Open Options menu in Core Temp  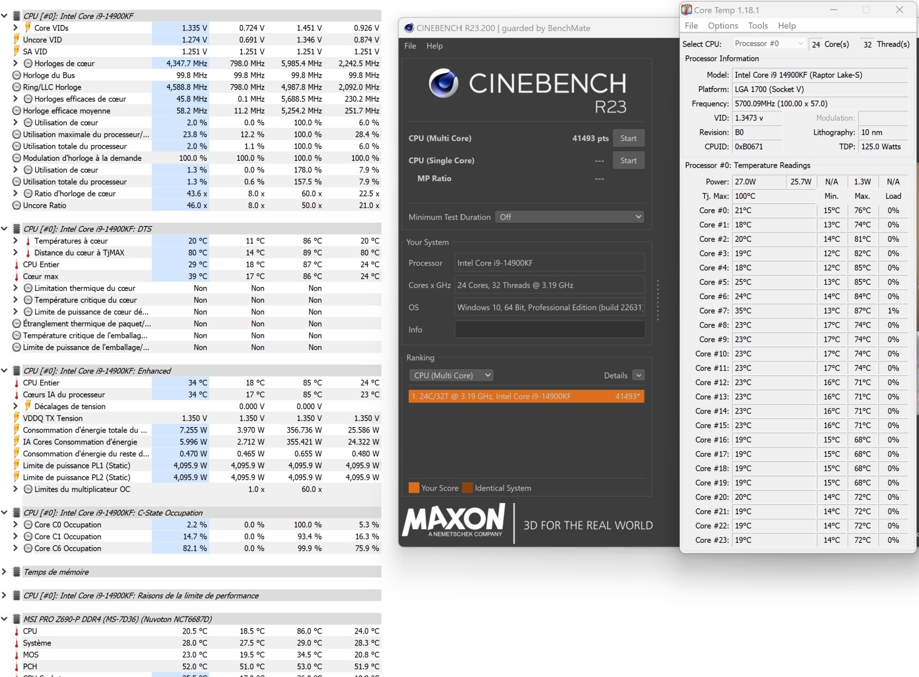[x=723, y=26]
